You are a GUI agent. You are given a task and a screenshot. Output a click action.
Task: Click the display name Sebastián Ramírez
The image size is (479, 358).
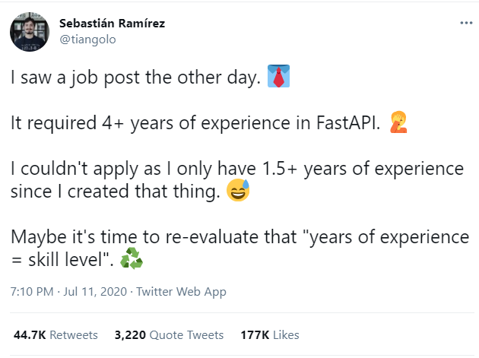pyautogui.click(x=112, y=23)
